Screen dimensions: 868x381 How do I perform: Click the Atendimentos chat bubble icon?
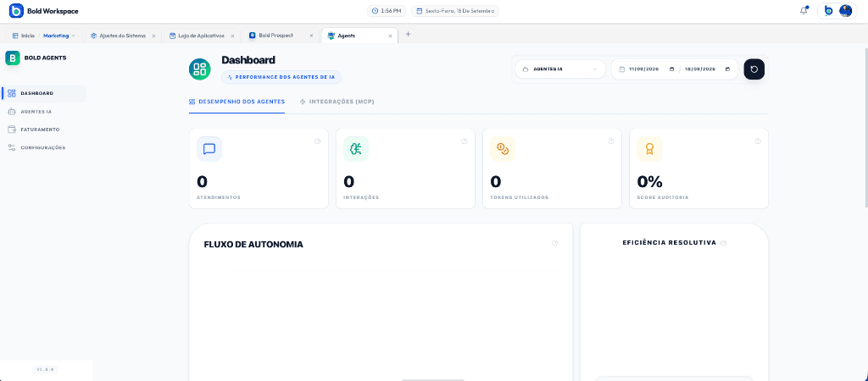click(x=209, y=149)
